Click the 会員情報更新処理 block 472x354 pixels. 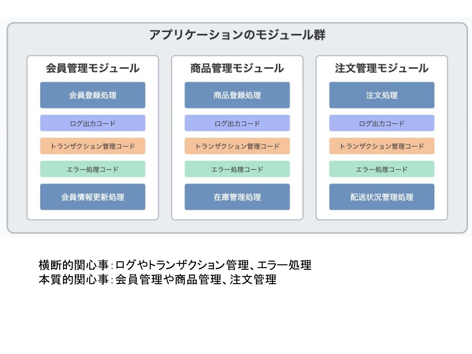pyautogui.click(x=93, y=197)
